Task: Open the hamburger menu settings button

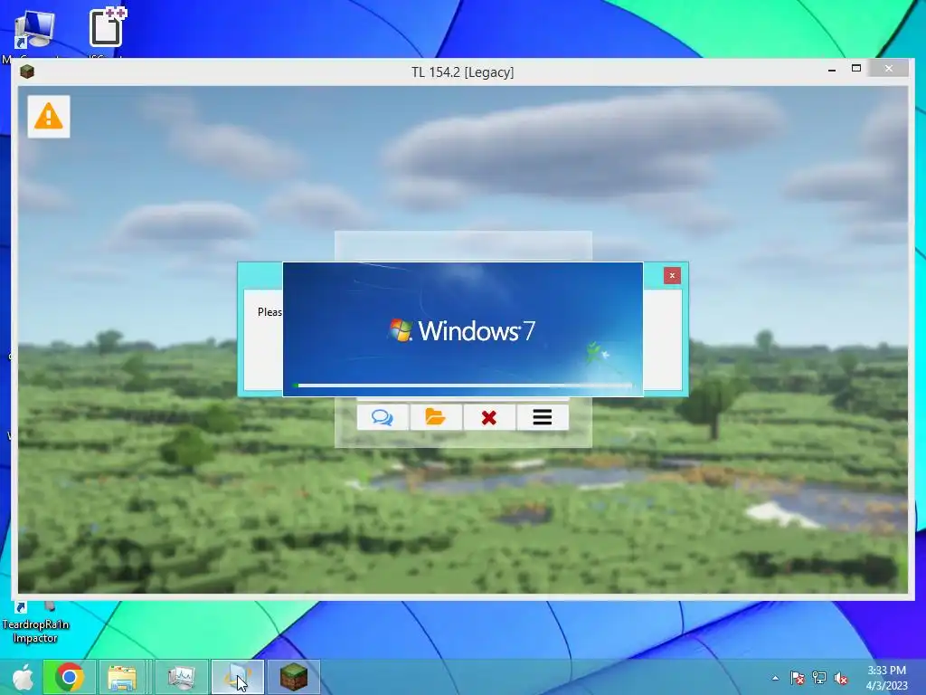Action: click(x=543, y=417)
